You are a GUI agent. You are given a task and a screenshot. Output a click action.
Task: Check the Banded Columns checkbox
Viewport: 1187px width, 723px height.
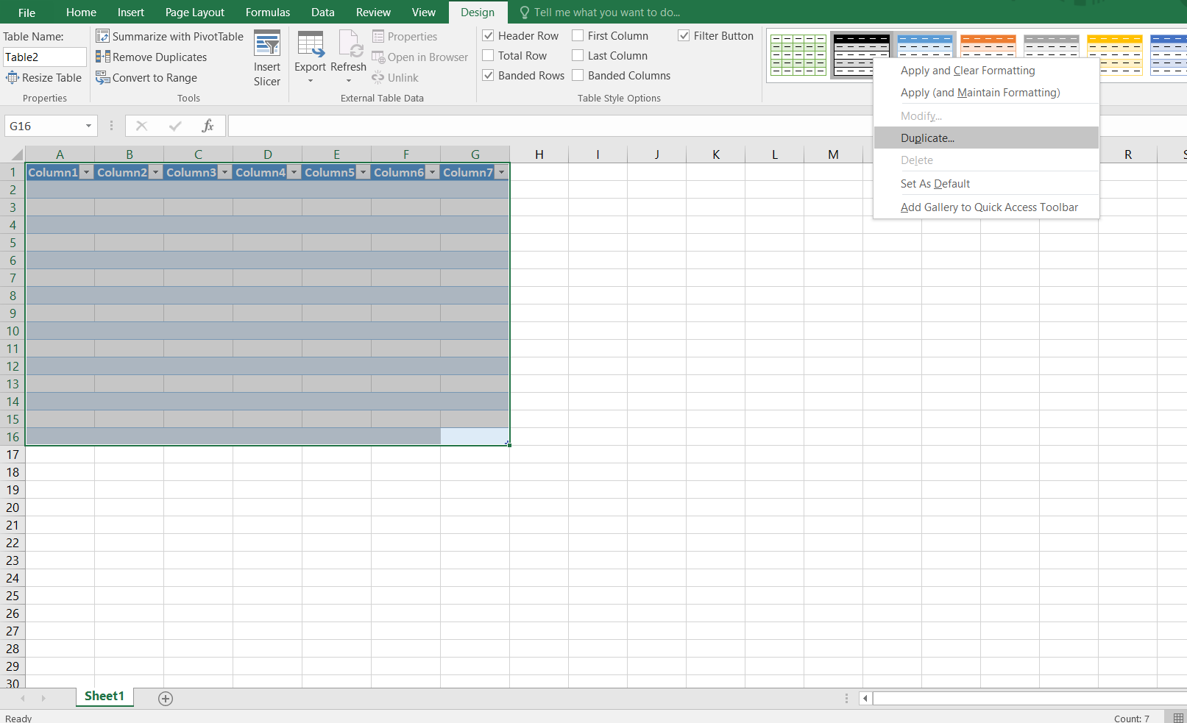[x=578, y=75]
